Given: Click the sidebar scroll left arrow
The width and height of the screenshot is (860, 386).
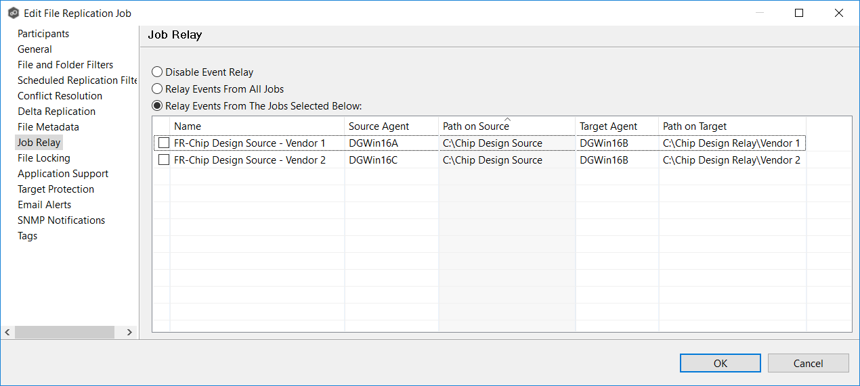Looking at the screenshot, I should pyautogui.click(x=8, y=332).
